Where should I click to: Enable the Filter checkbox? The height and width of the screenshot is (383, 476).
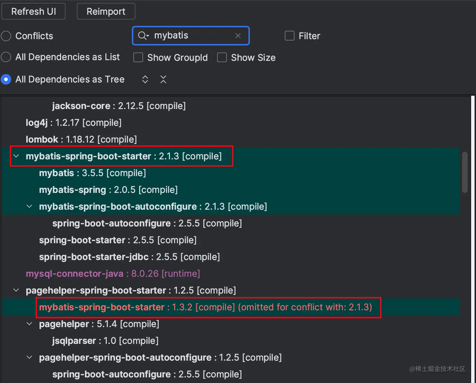point(290,36)
